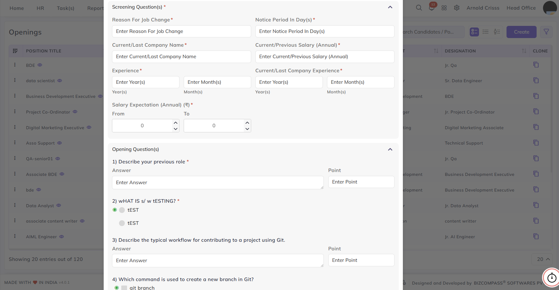
Task: Click the Business Development Executive position row
Action: pos(61,96)
